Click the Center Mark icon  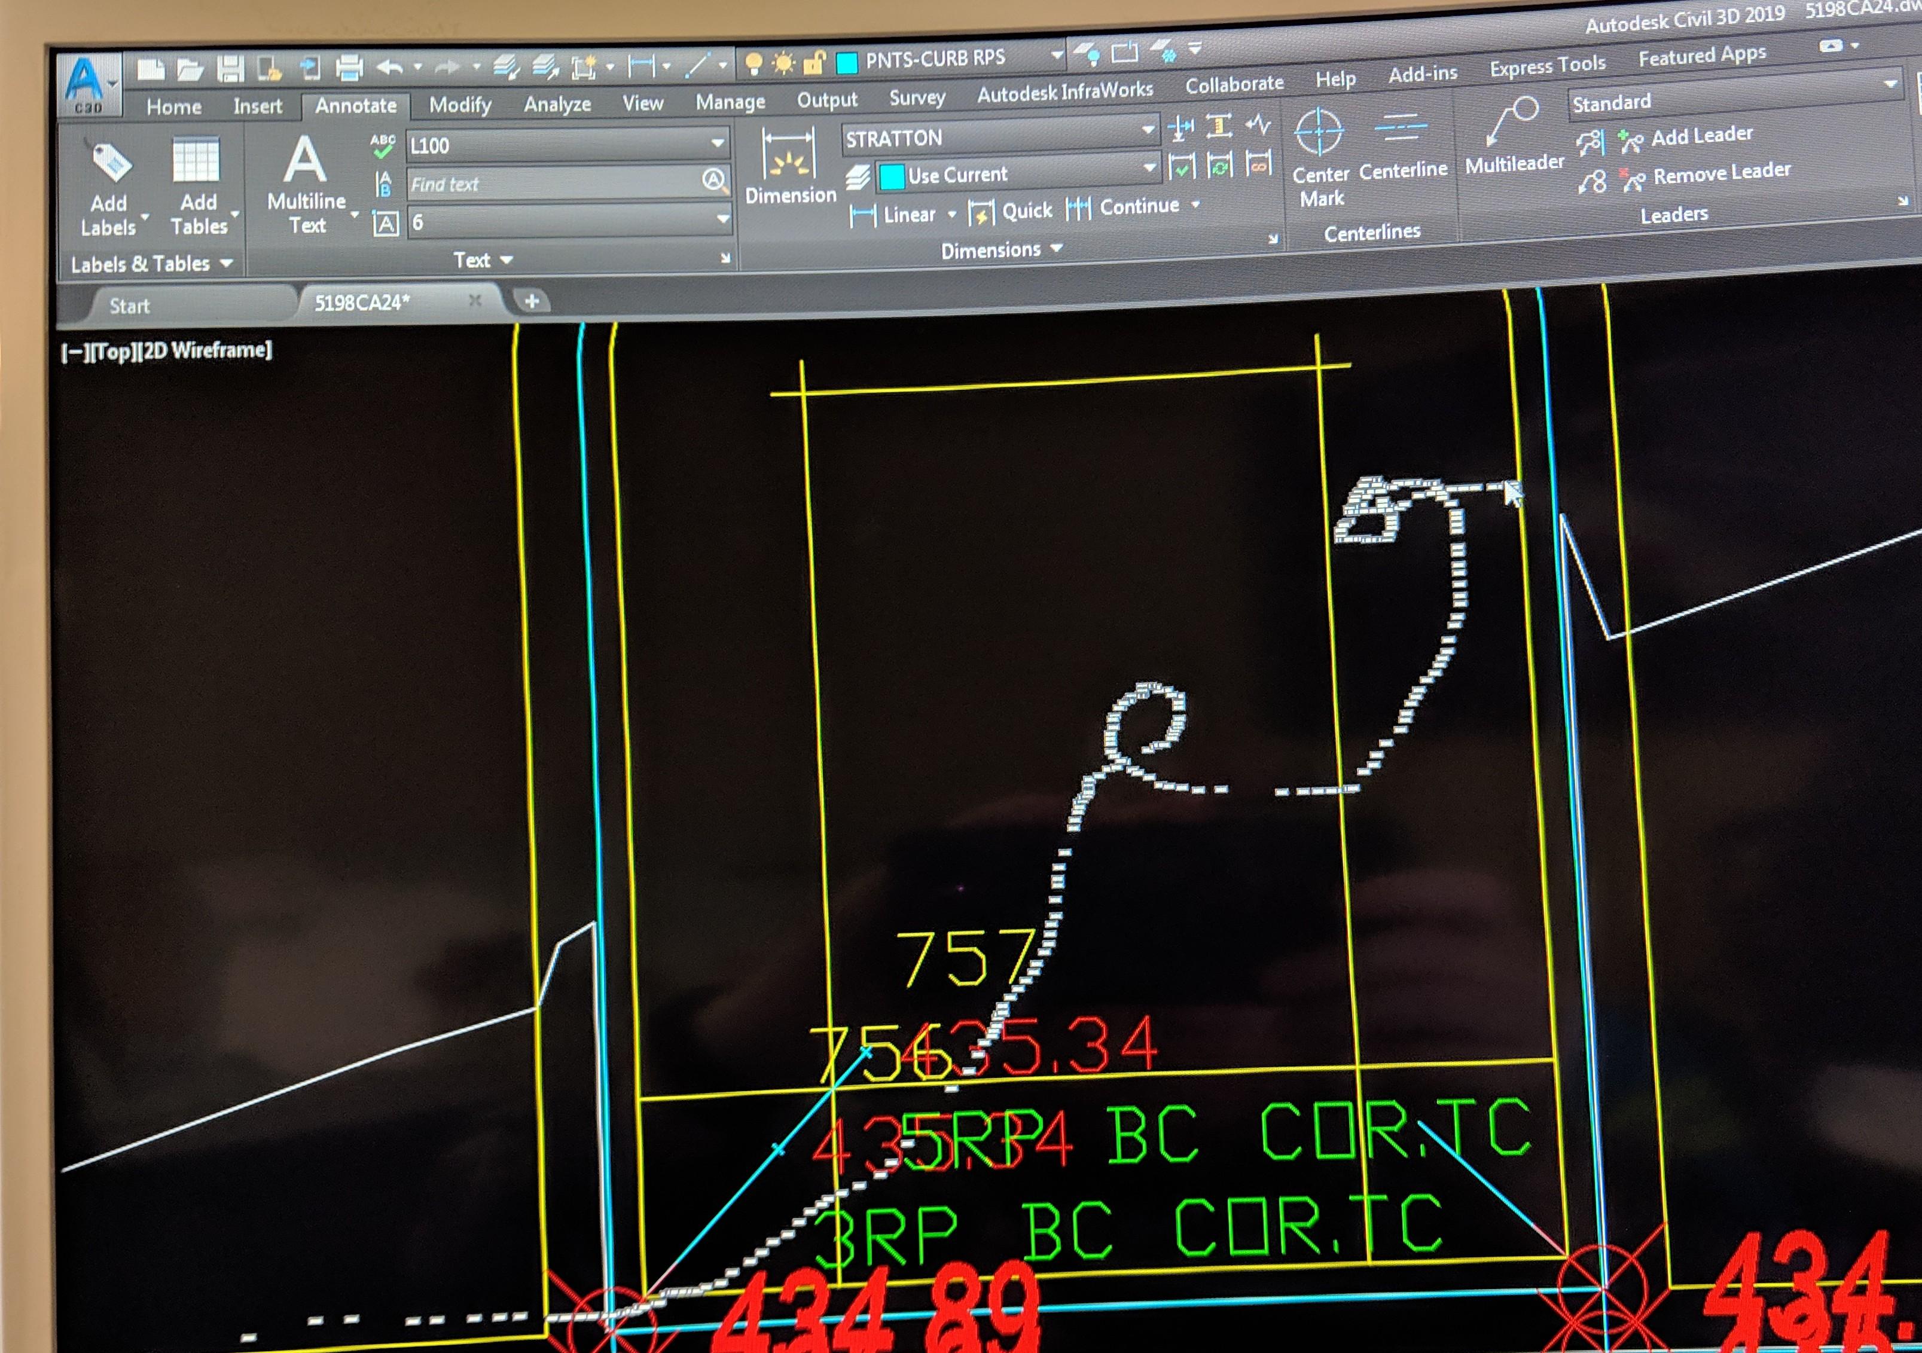1319,132
